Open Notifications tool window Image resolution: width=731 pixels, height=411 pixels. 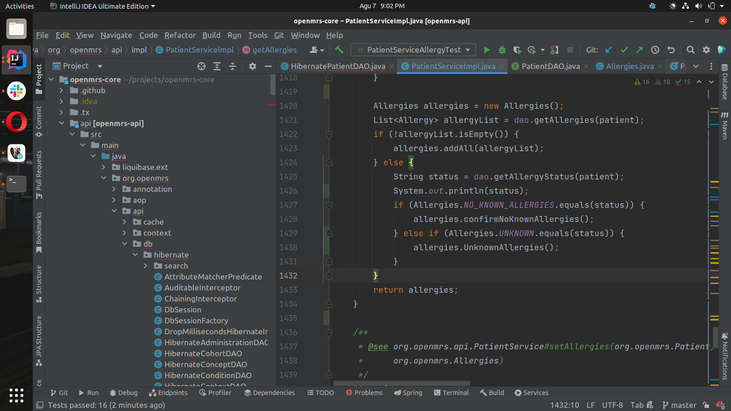(x=725, y=357)
